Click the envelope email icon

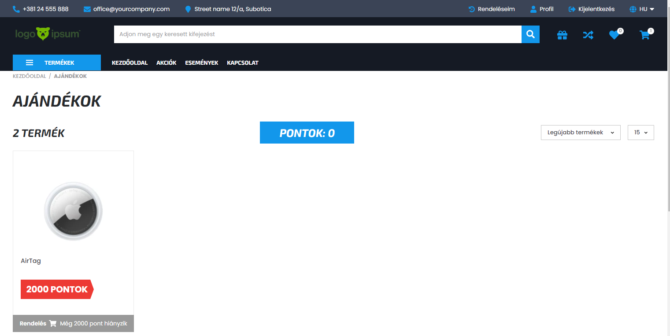pyautogui.click(x=87, y=9)
